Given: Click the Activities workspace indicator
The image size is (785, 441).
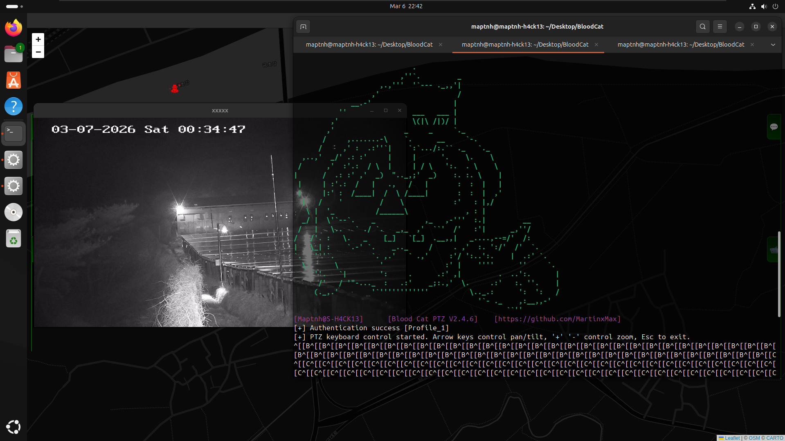Looking at the screenshot, I should (x=15, y=6).
